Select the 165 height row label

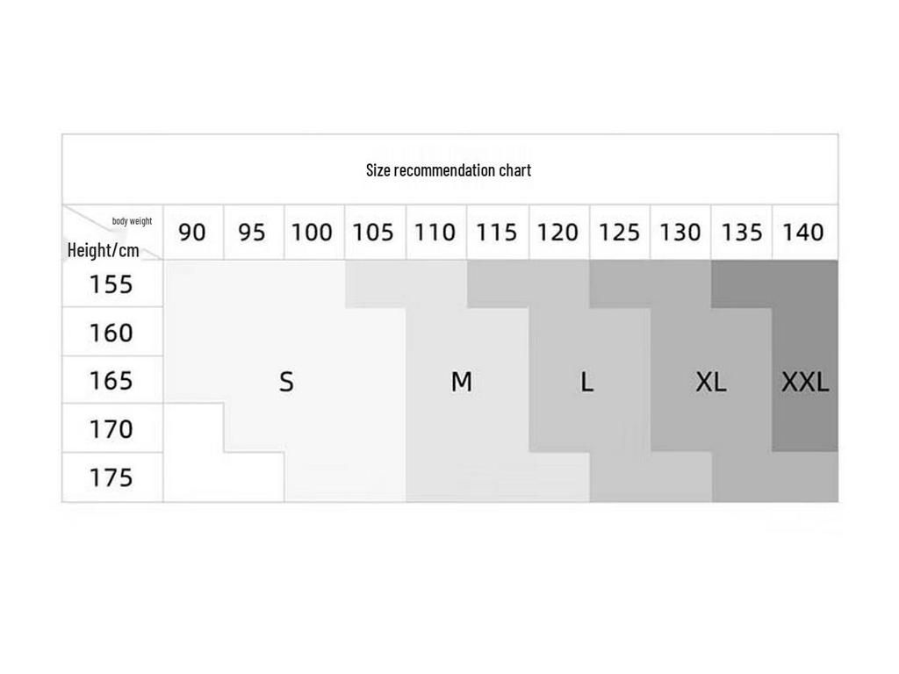pyautogui.click(x=111, y=381)
